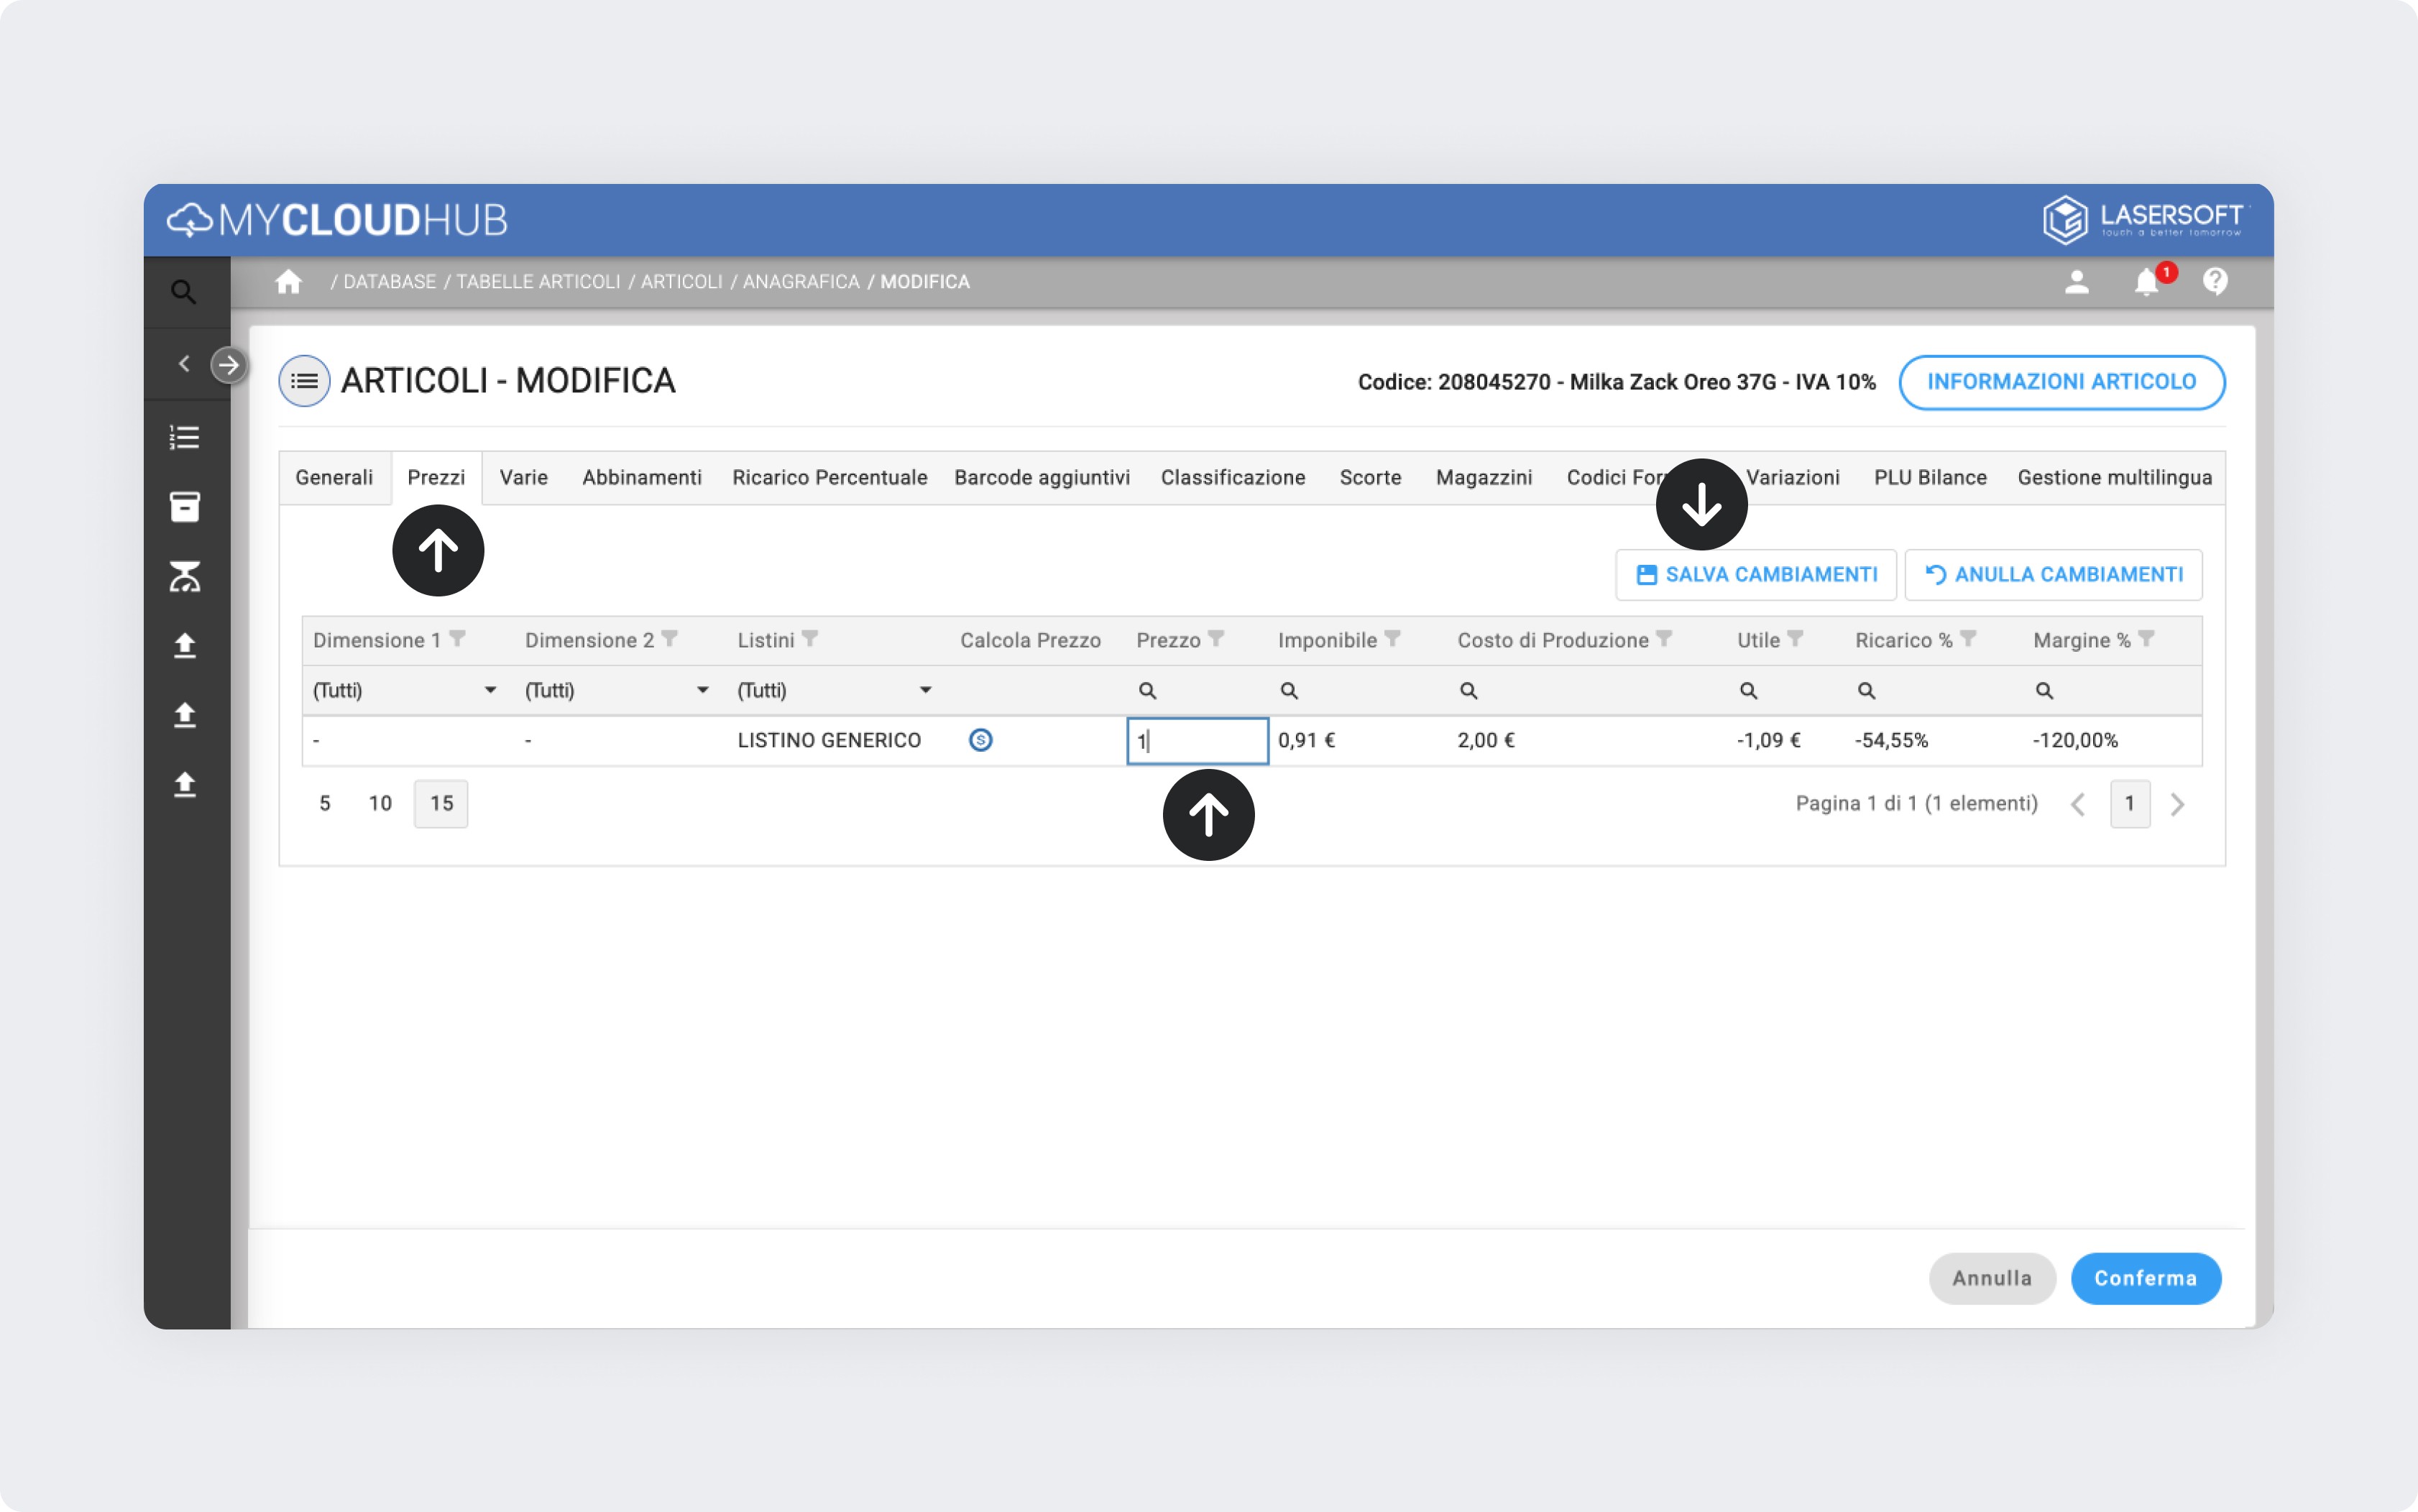Click the home breadcrumb icon
Viewport: 2418px width, 1512px height.
[288, 282]
